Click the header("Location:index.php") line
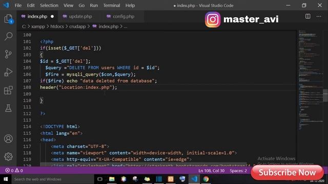 [x=78, y=87]
